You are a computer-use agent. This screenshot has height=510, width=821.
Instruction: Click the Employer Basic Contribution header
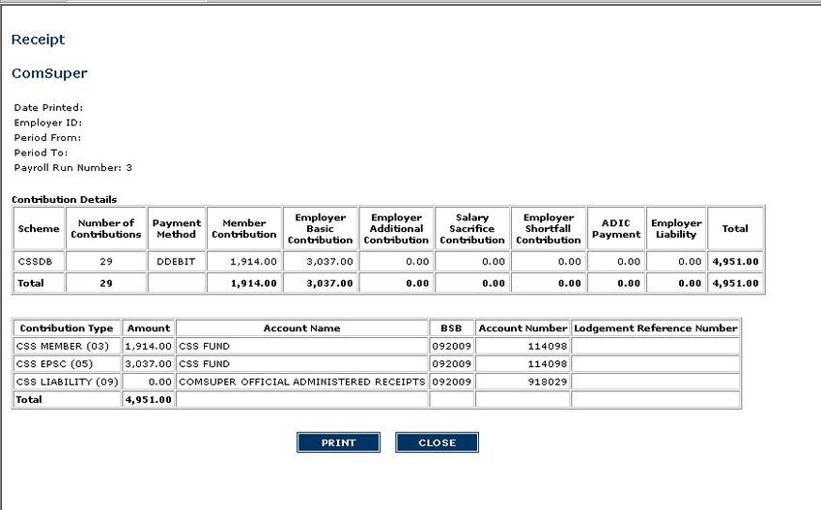320,229
